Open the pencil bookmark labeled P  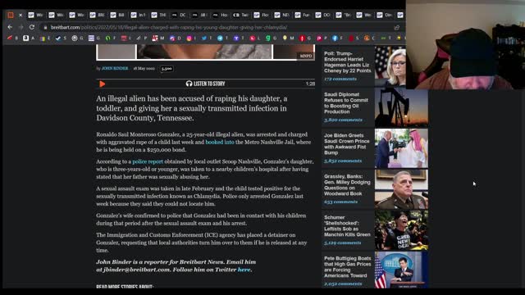tap(139, 39)
